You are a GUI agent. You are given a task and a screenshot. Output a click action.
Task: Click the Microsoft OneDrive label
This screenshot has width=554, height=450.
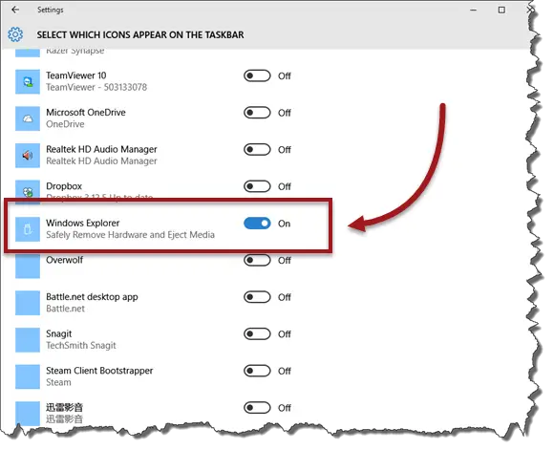[x=86, y=112]
